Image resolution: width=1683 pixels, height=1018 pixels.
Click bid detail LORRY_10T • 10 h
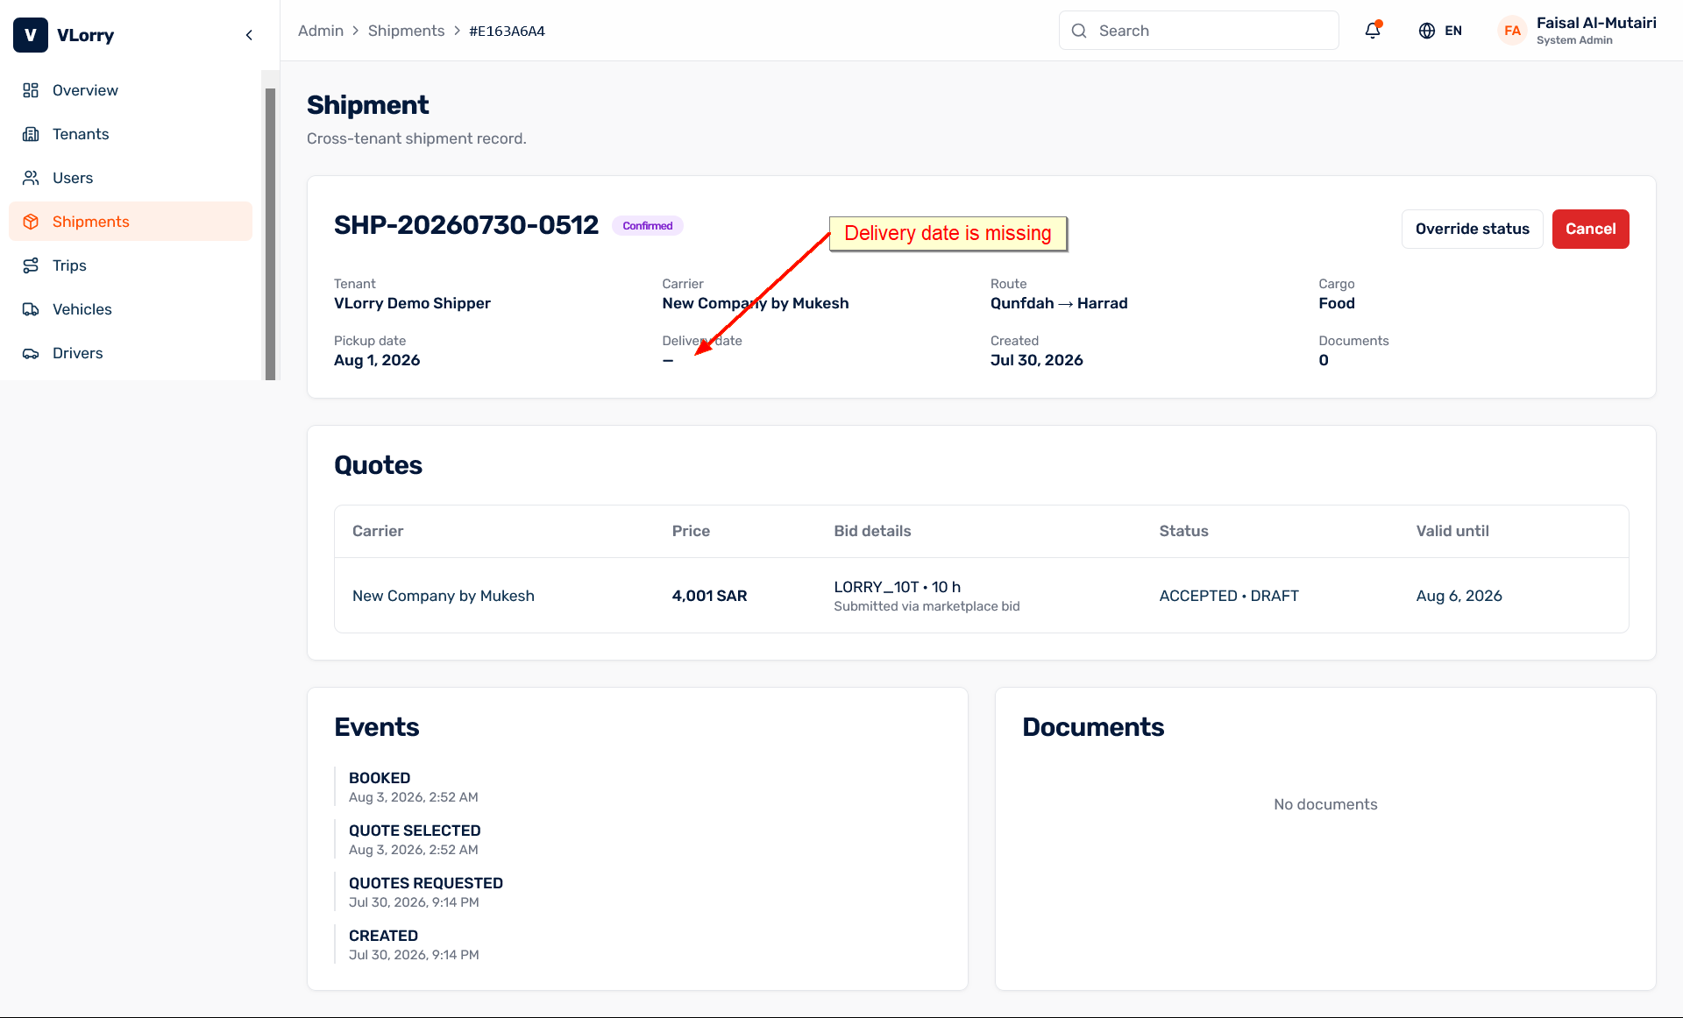[897, 587]
